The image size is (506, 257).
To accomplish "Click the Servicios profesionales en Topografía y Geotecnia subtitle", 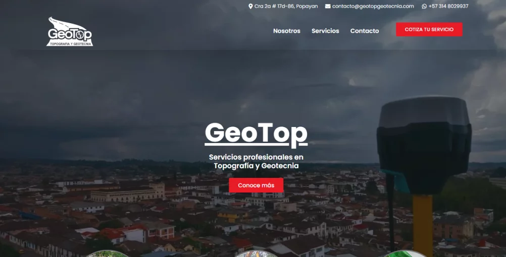I will tap(256, 161).
